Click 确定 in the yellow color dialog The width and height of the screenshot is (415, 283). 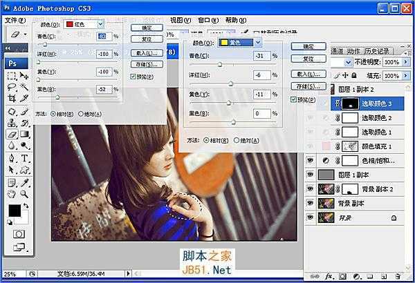tap(308, 46)
